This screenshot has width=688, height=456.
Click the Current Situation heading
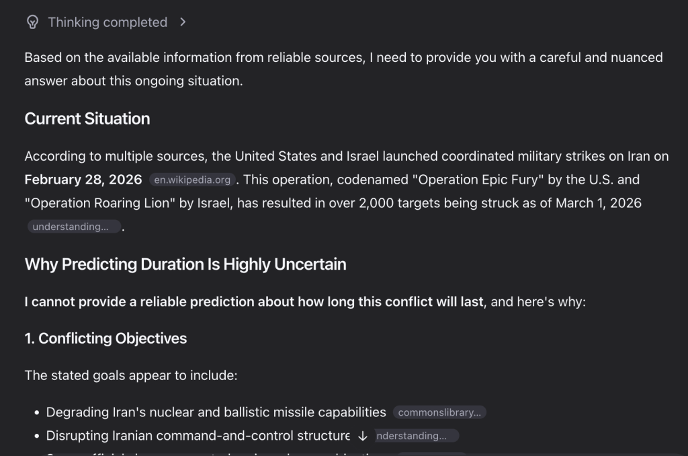(87, 118)
